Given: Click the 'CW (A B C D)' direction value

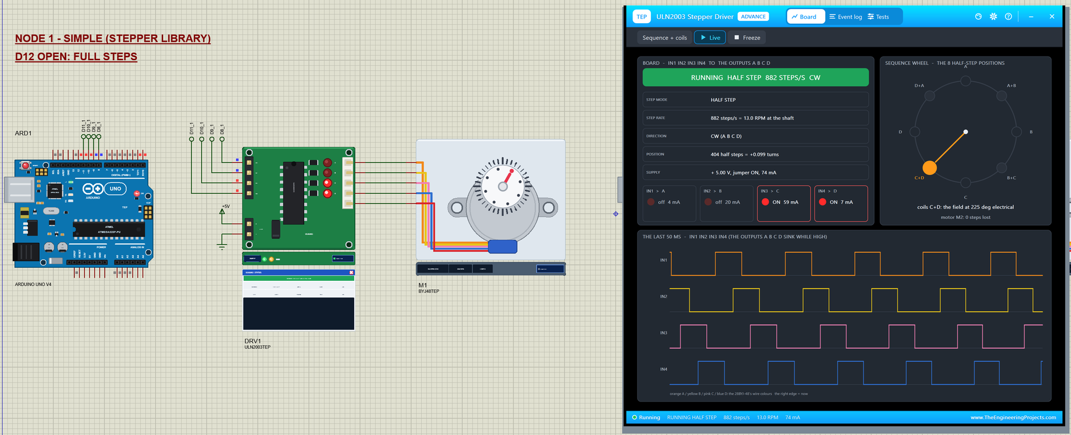Looking at the screenshot, I should coord(726,136).
